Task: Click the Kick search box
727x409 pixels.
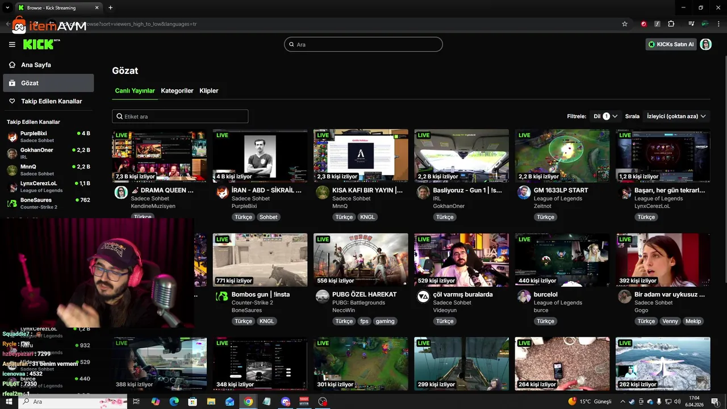Action: point(363,44)
